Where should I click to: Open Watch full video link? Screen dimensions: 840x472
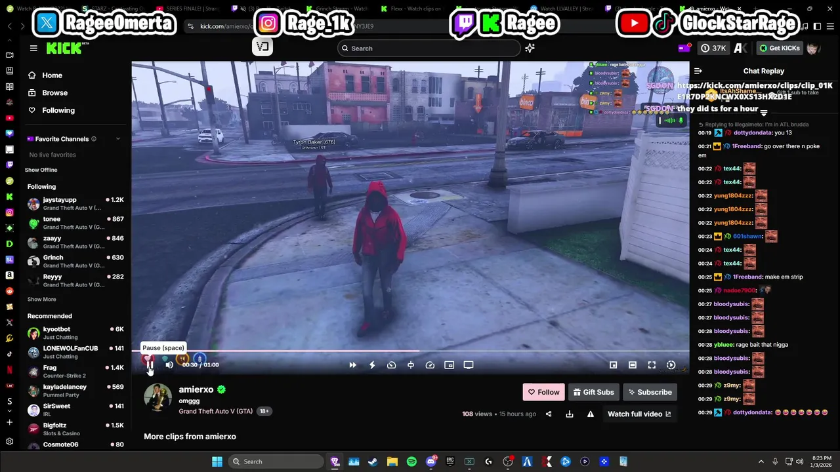click(639, 414)
